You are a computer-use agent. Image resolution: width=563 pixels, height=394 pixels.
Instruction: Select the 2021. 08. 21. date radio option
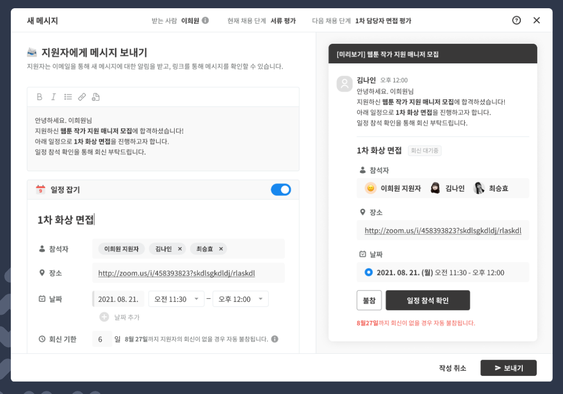tap(368, 272)
